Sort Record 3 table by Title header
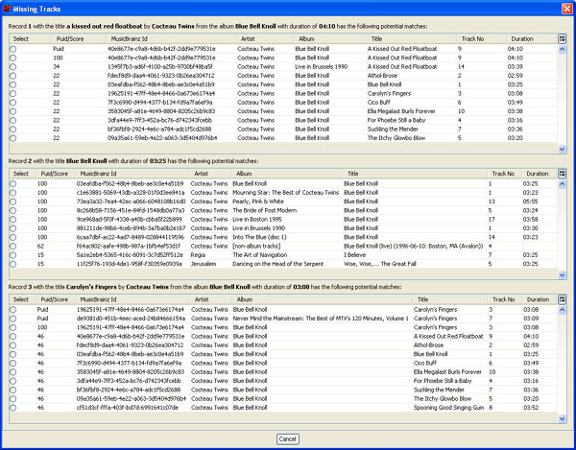 pos(449,299)
